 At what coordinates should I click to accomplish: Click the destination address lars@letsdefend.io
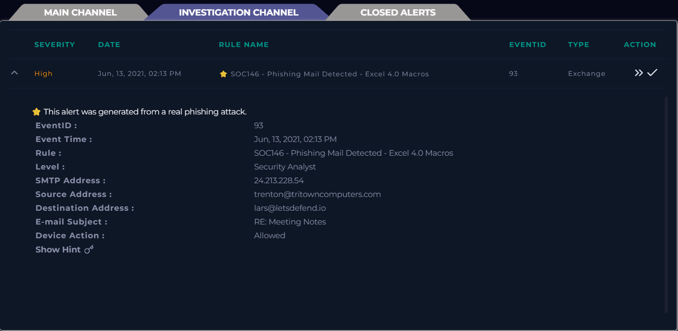coord(290,208)
